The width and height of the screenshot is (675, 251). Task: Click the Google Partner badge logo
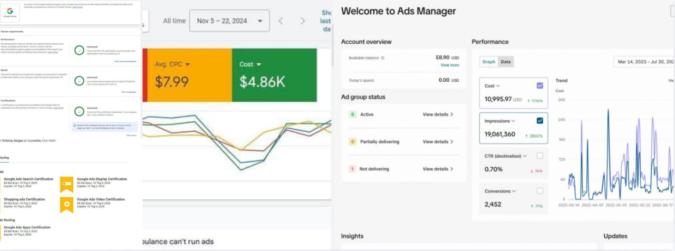point(9,12)
